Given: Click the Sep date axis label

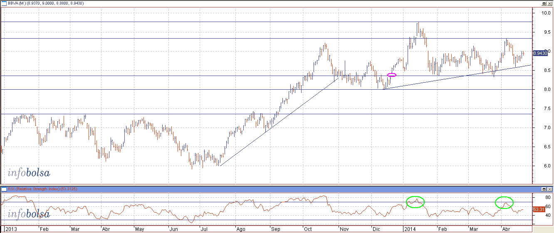Looking at the screenshot, I should (276, 229).
